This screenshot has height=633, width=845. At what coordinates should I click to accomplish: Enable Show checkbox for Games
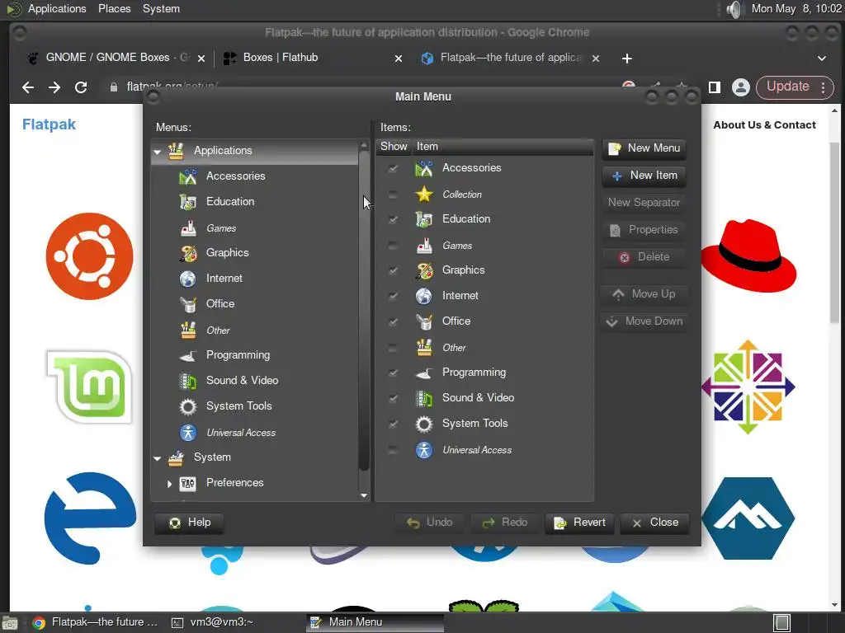pyautogui.click(x=393, y=246)
